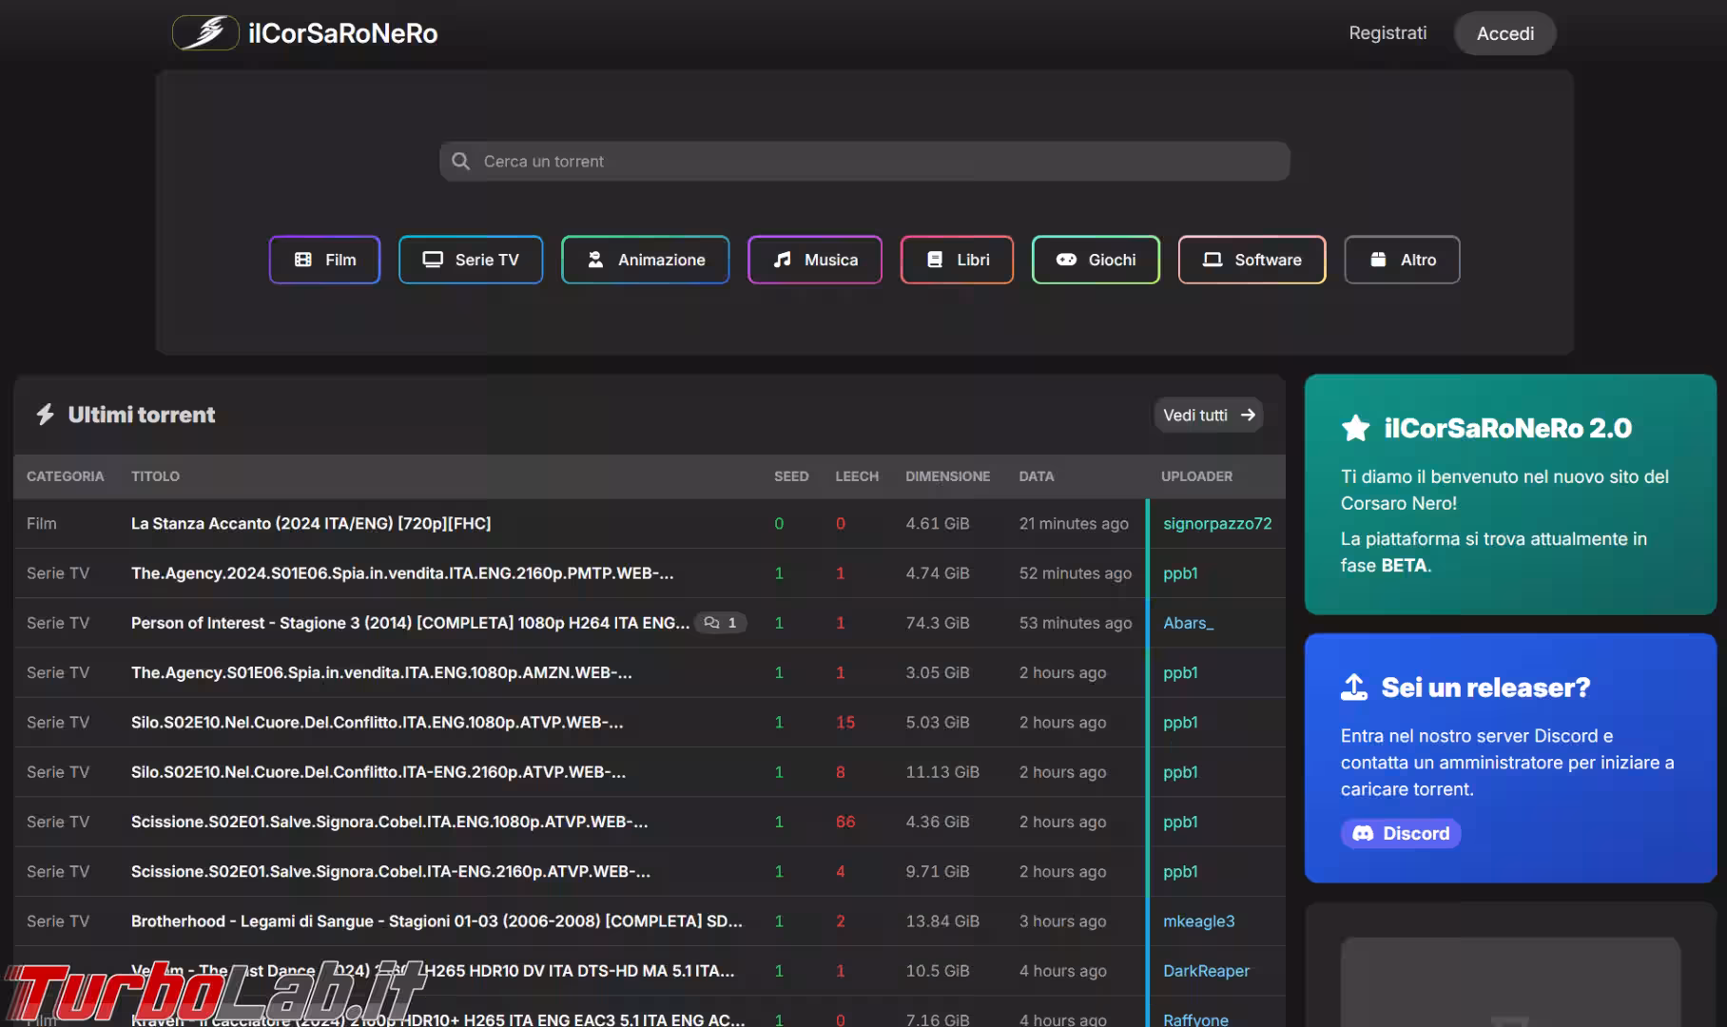Open Person of Interest - Stagione 3 torrent
This screenshot has width=1727, height=1027.
(x=411, y=623)
